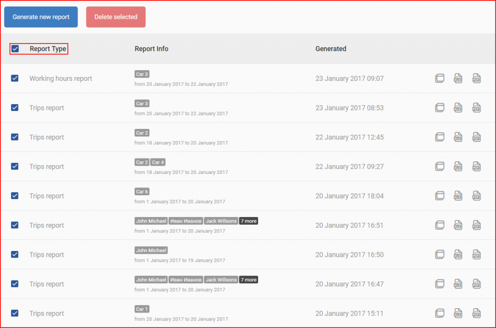This screenshot has height=328, width=496.
Task: View the 23 January 08:53 Trips report on screen
Action: tap(440, 108)
